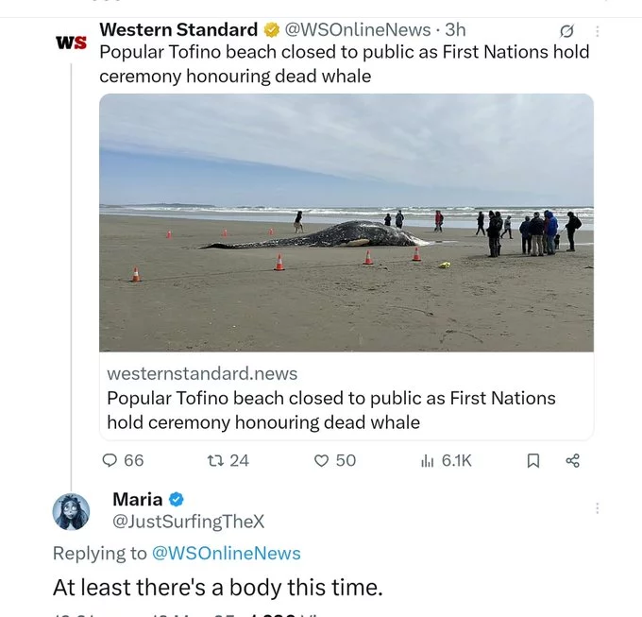The image size is (642, 617).
Task: Open the beached whale article image
Action: [x=346, y=222]
